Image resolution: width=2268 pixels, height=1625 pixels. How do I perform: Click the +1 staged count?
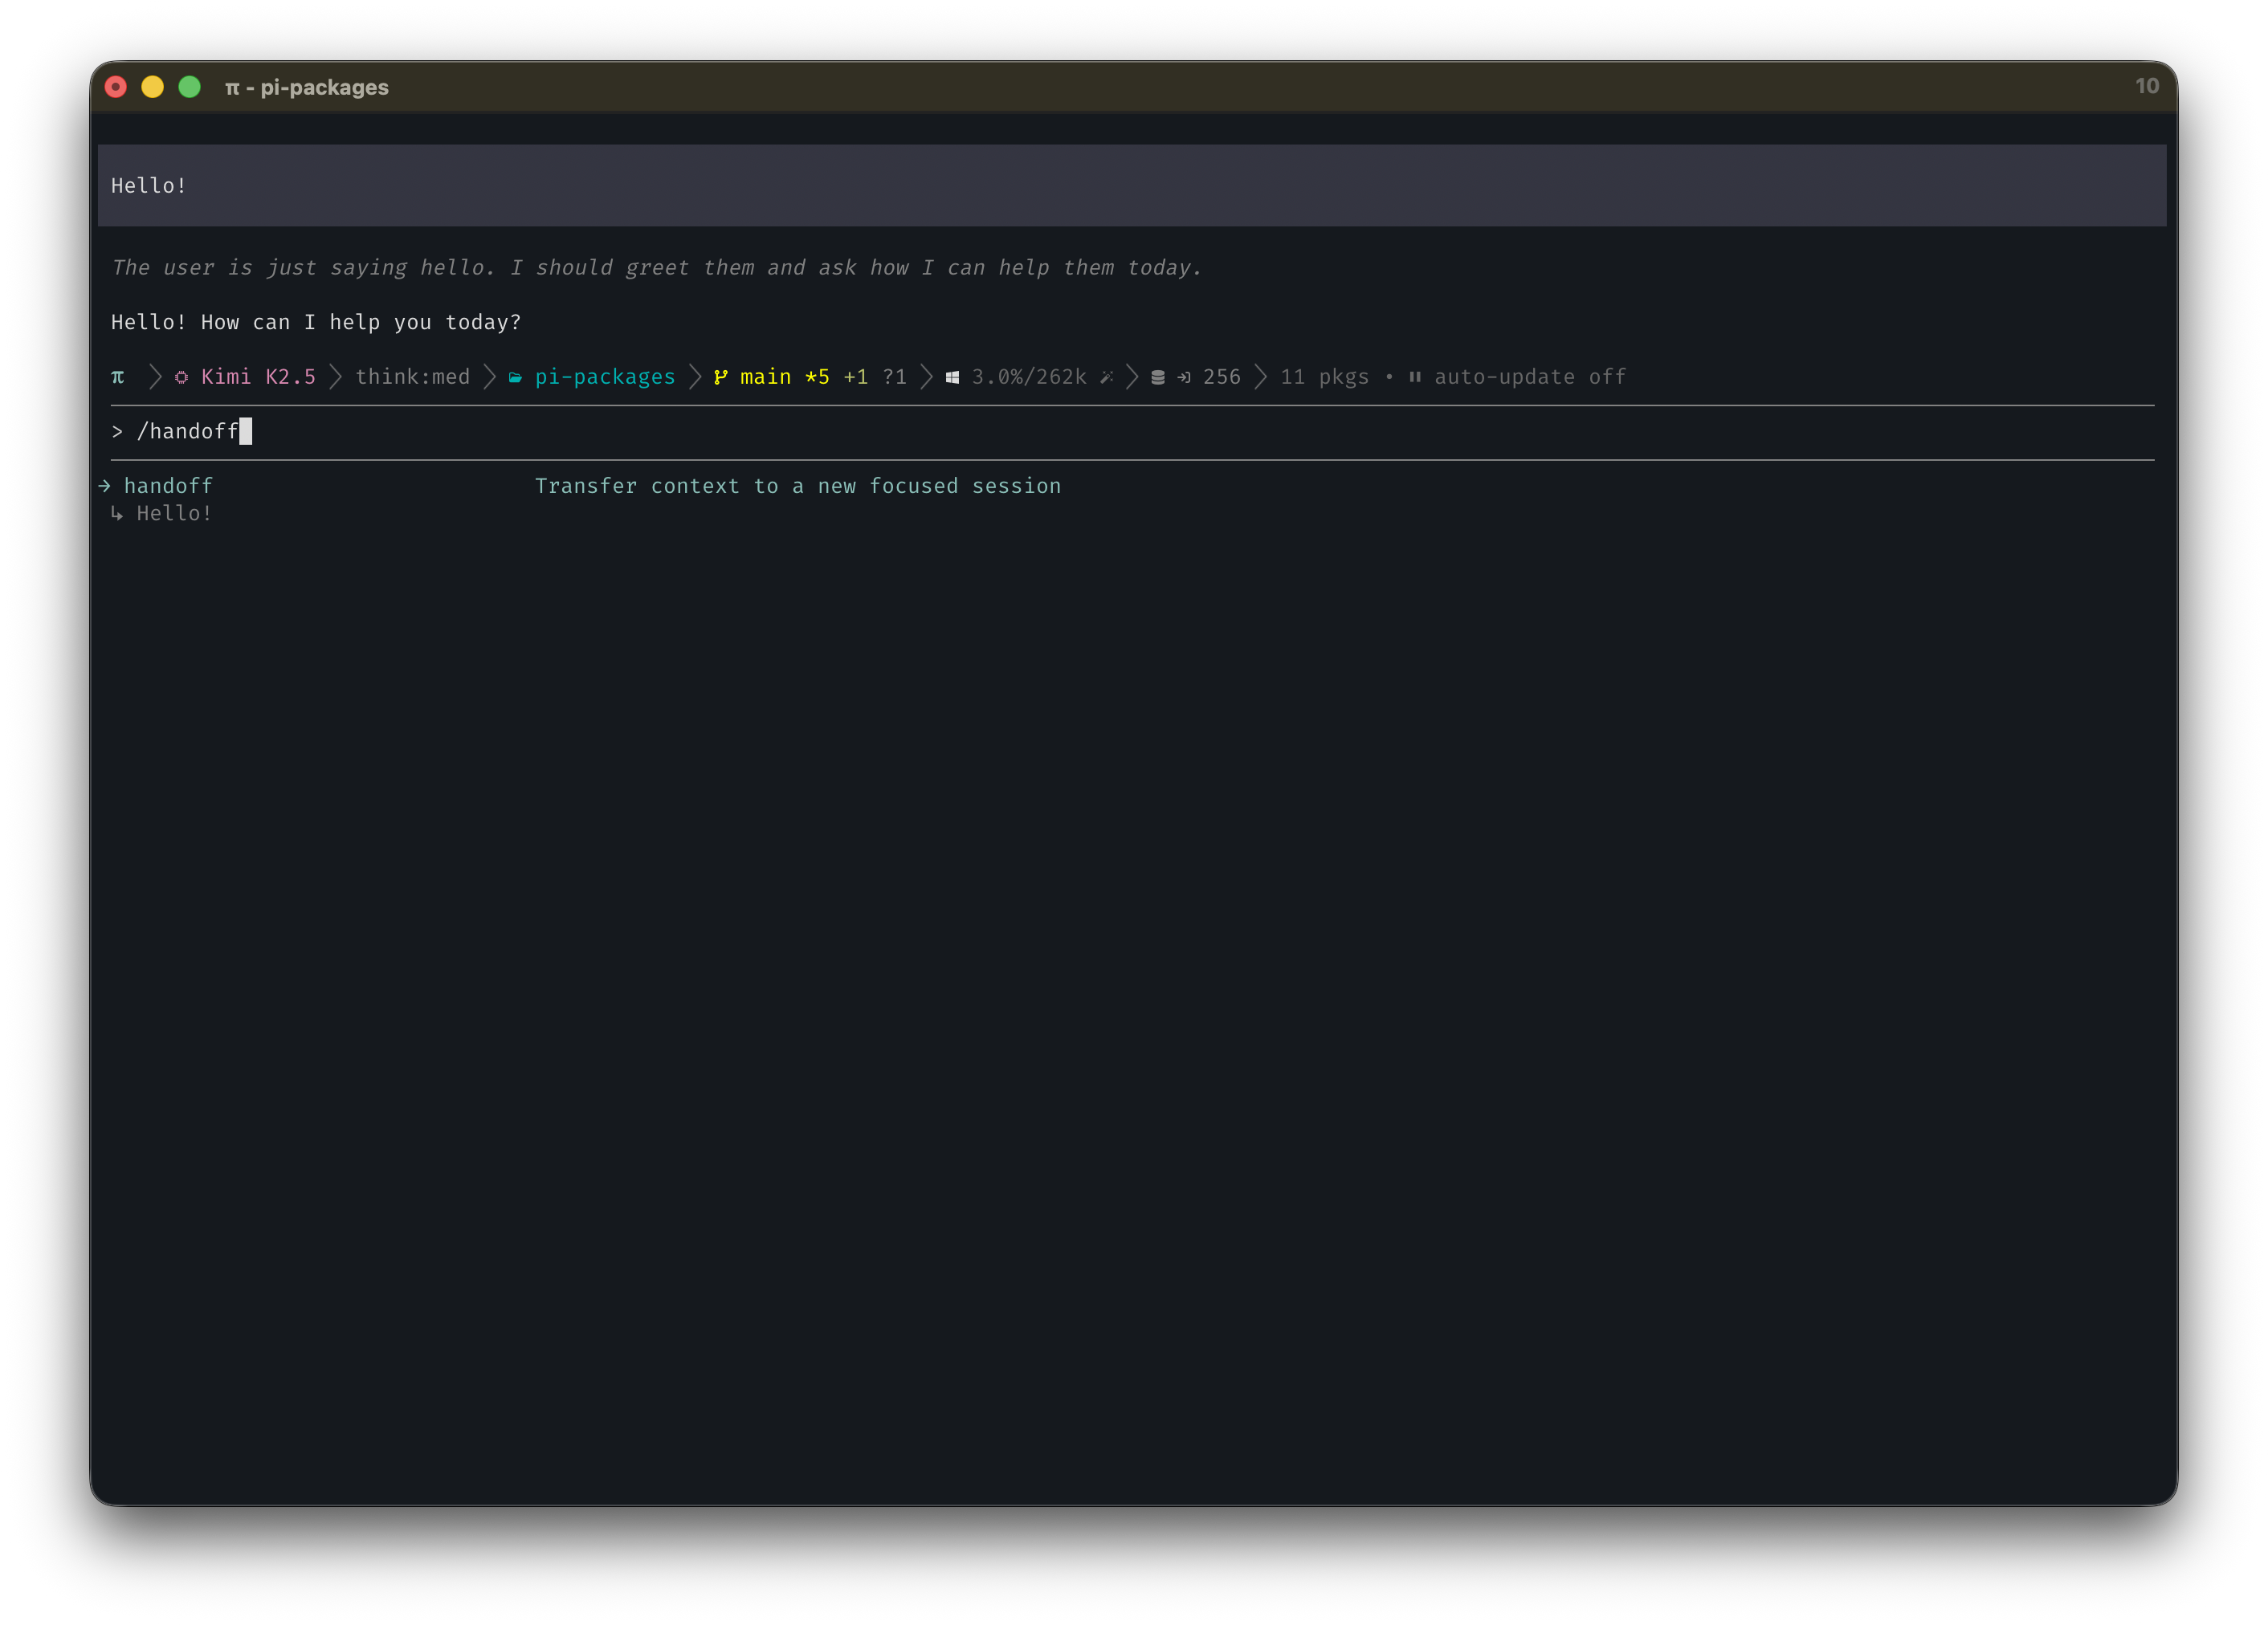[856, 377]
